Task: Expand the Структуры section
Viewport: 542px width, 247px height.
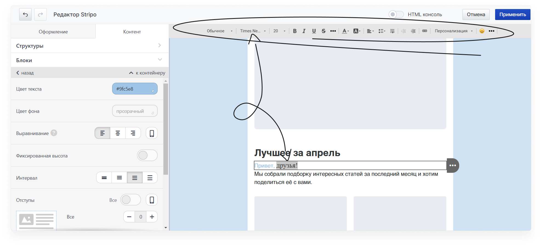Action: click(90, 46)
